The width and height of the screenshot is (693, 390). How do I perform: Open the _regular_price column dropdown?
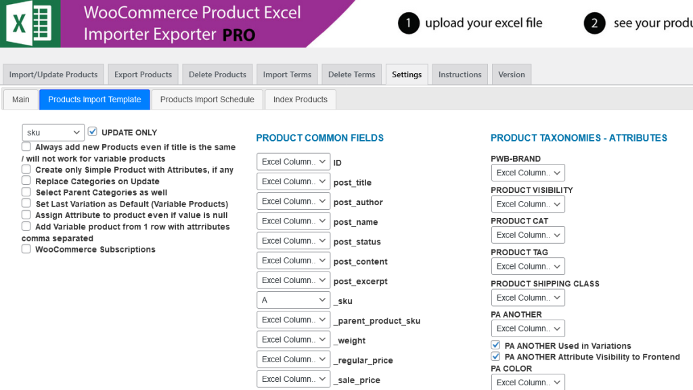(294, 360)
